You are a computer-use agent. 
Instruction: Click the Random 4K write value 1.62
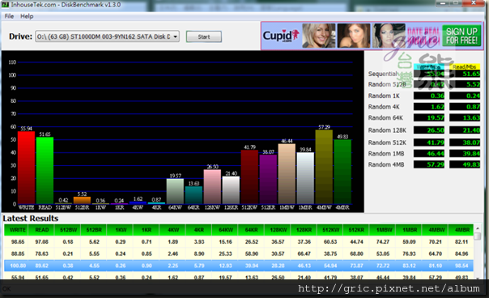[429, 107]
